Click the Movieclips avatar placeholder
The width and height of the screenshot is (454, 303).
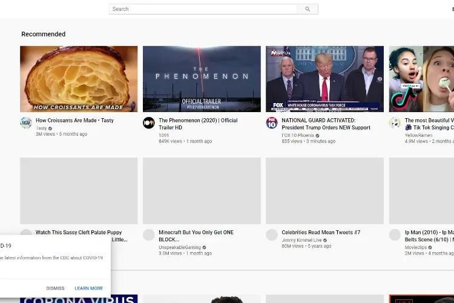coord(395,235)
